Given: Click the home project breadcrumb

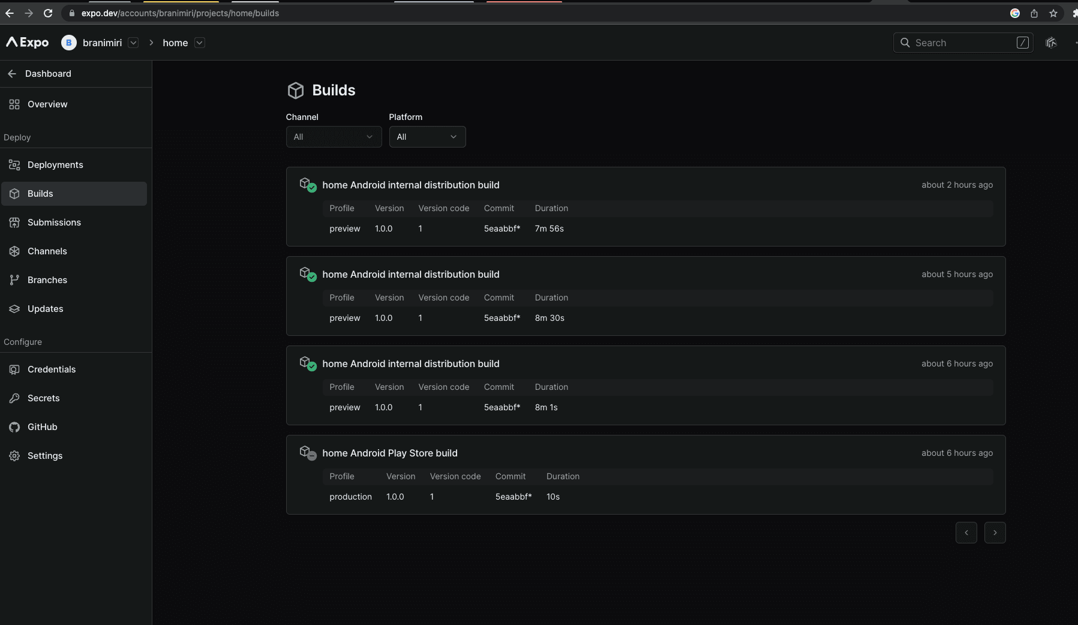Looking at the screenshot, I should (175, 43).
